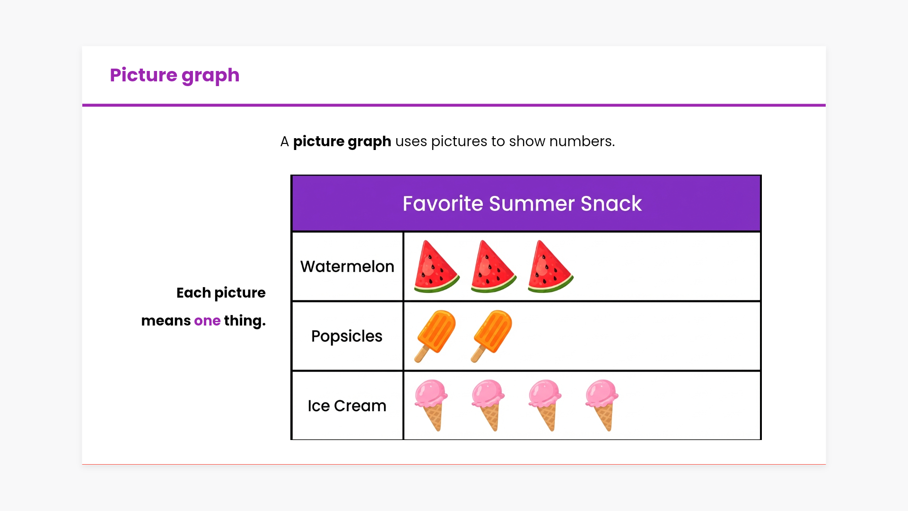The height and width of the screenshot is (511, 908).
Task: Click the text "uses pictures to show numbers."
Action: pyautogui.click(x=505, y=141)
